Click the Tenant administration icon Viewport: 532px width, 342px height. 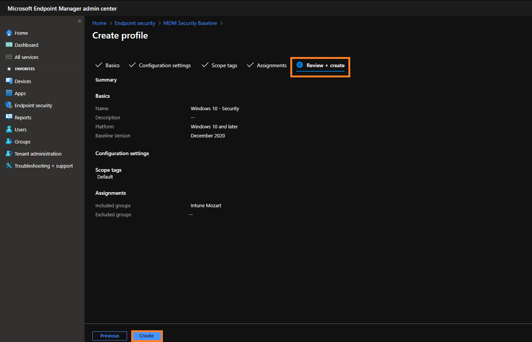coord(9,154)
